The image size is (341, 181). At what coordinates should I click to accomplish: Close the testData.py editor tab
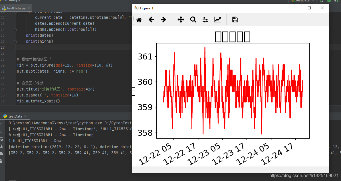point(29,8)
